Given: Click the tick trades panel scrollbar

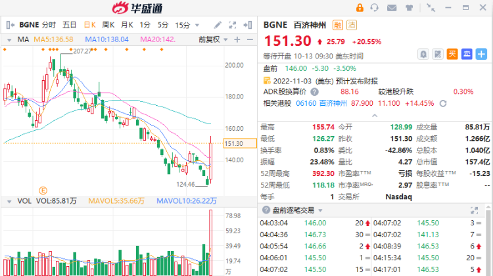Looking at the screenshot, I should (x=488, y=242).
